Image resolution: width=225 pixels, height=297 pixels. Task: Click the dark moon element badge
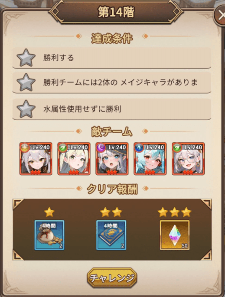101,148
